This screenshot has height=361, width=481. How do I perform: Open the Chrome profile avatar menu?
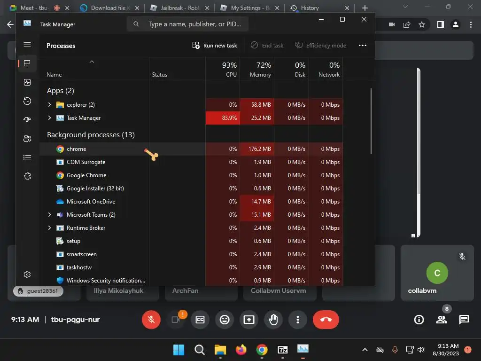(x=456, y=24)
